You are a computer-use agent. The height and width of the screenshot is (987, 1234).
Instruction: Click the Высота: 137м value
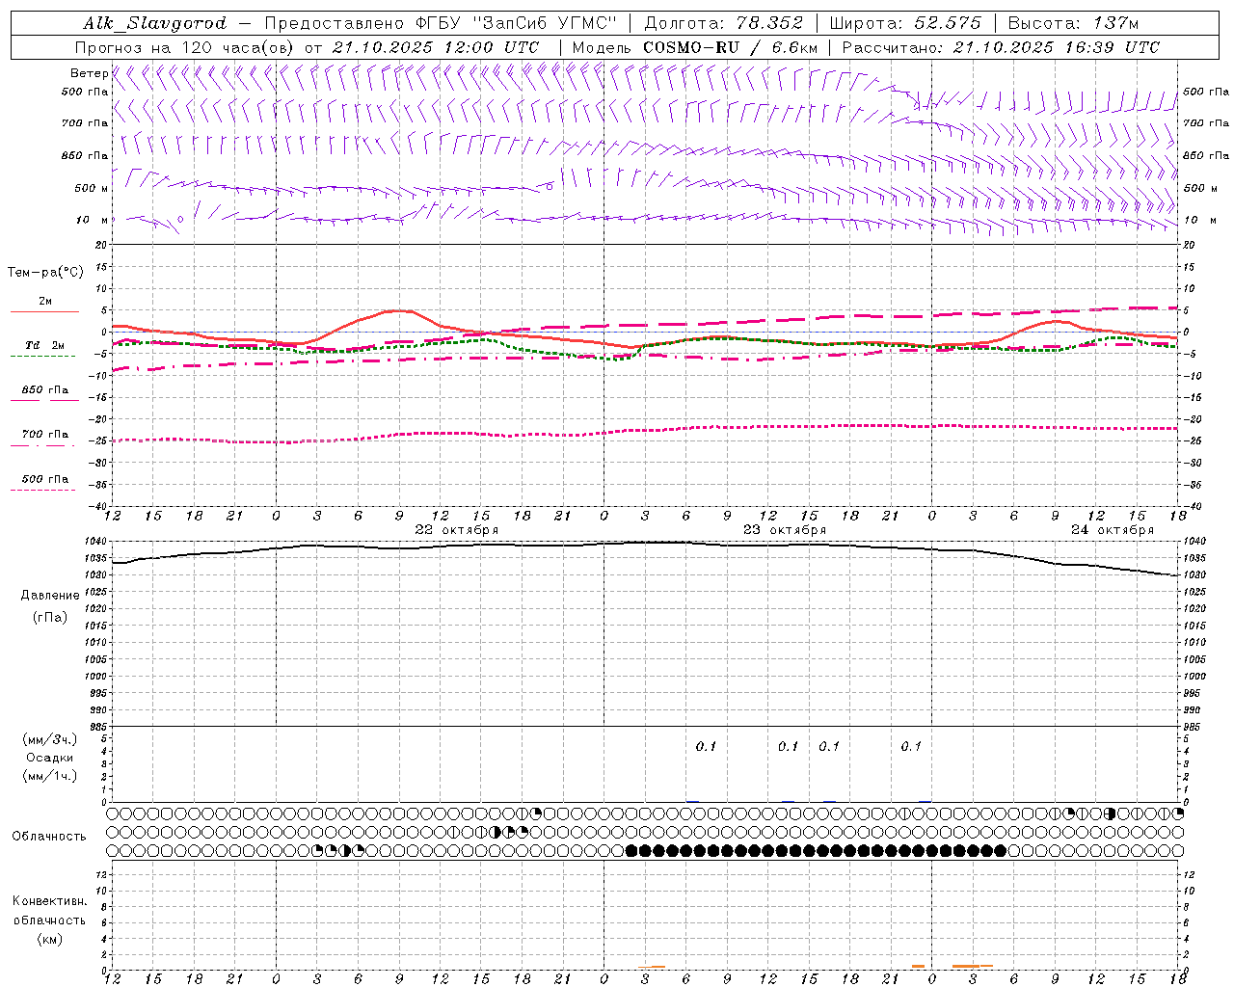pyautogui.click(x=1073, y=23)
